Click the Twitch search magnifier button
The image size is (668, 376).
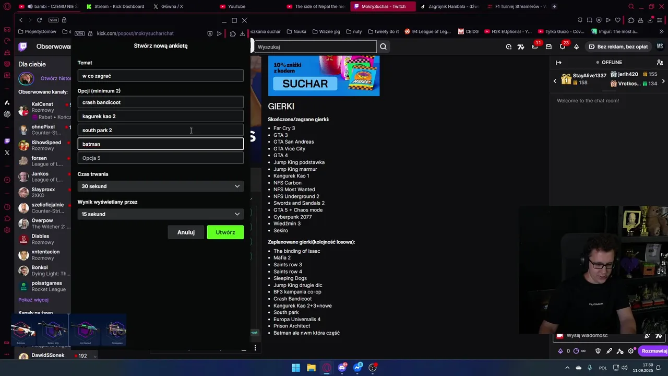pos(383,47)
